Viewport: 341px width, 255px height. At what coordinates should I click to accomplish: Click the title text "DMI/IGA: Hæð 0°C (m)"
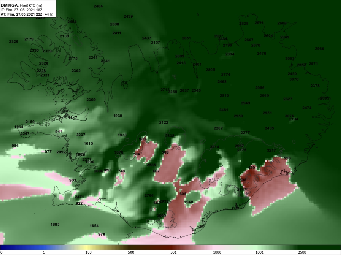[21, 5]
